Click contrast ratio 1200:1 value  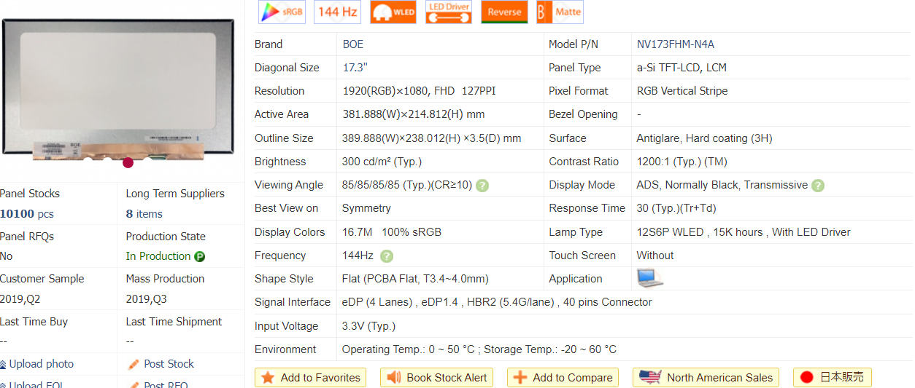point(682,162)
